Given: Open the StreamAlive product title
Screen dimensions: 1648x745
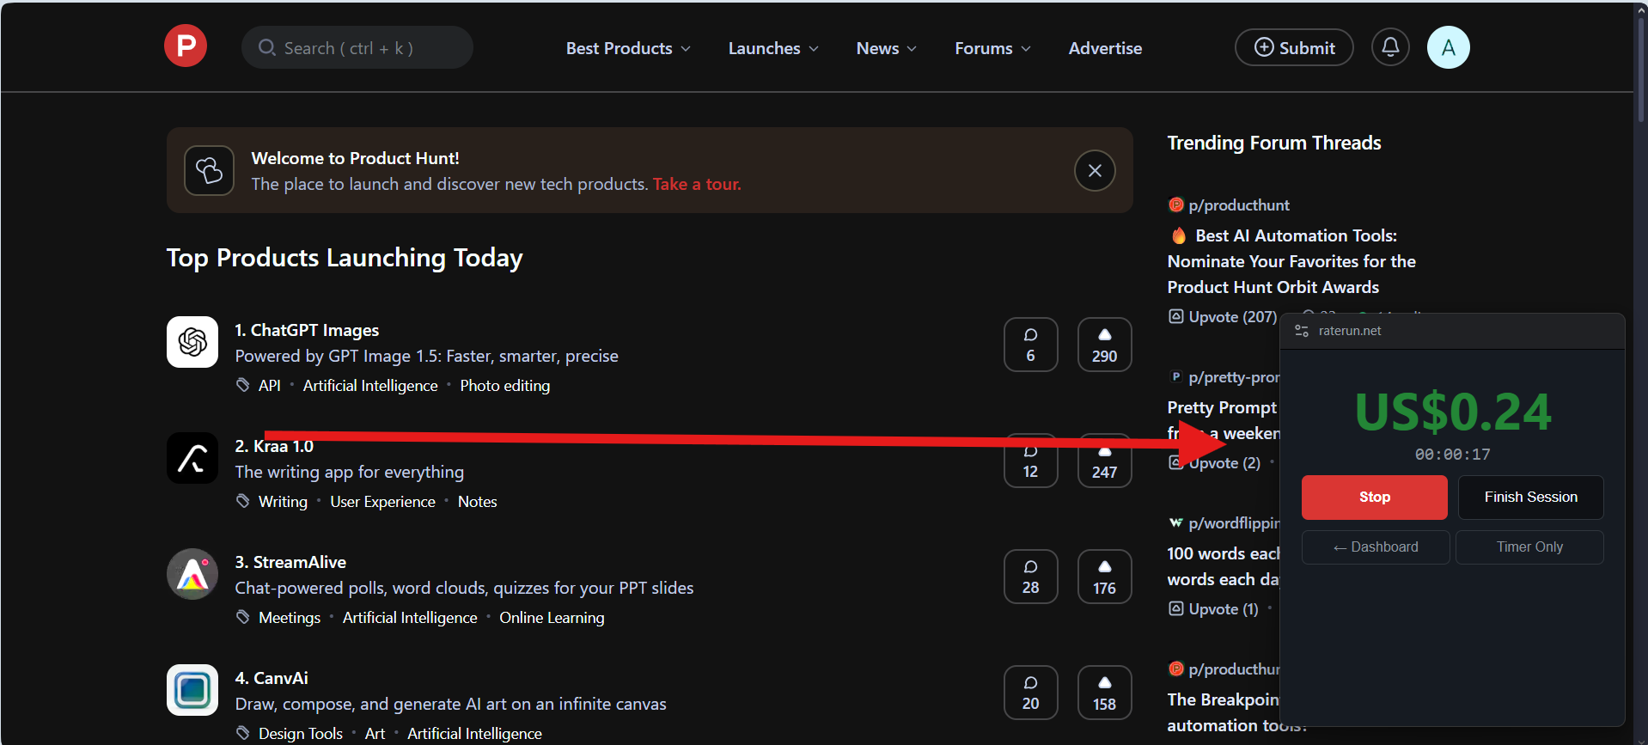Looking at the screenshot, I should coord(290,562).
